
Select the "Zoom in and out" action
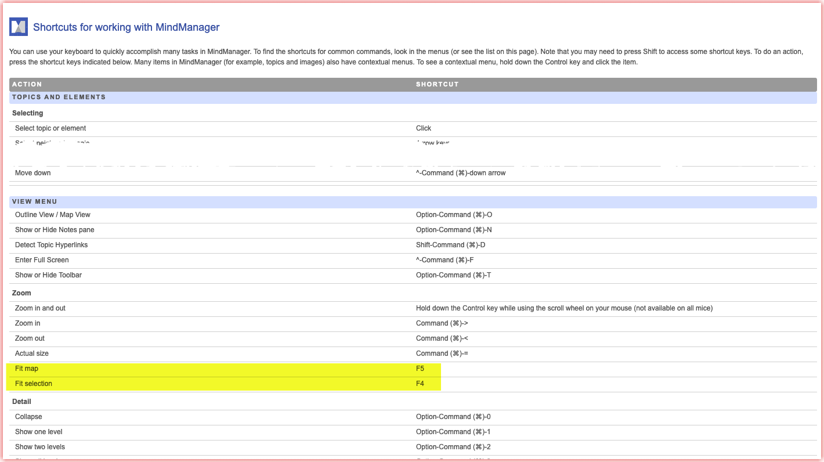(40, 308)
